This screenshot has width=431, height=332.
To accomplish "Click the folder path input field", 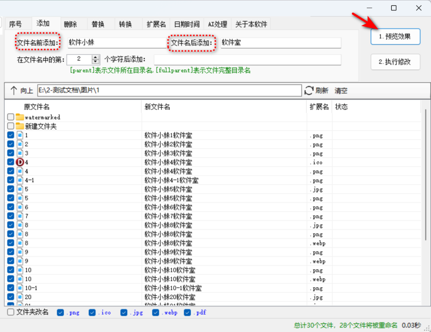I will (168, 90).
